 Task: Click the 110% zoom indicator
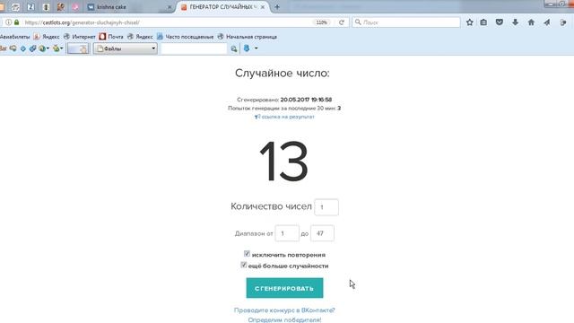pos(321,22)
